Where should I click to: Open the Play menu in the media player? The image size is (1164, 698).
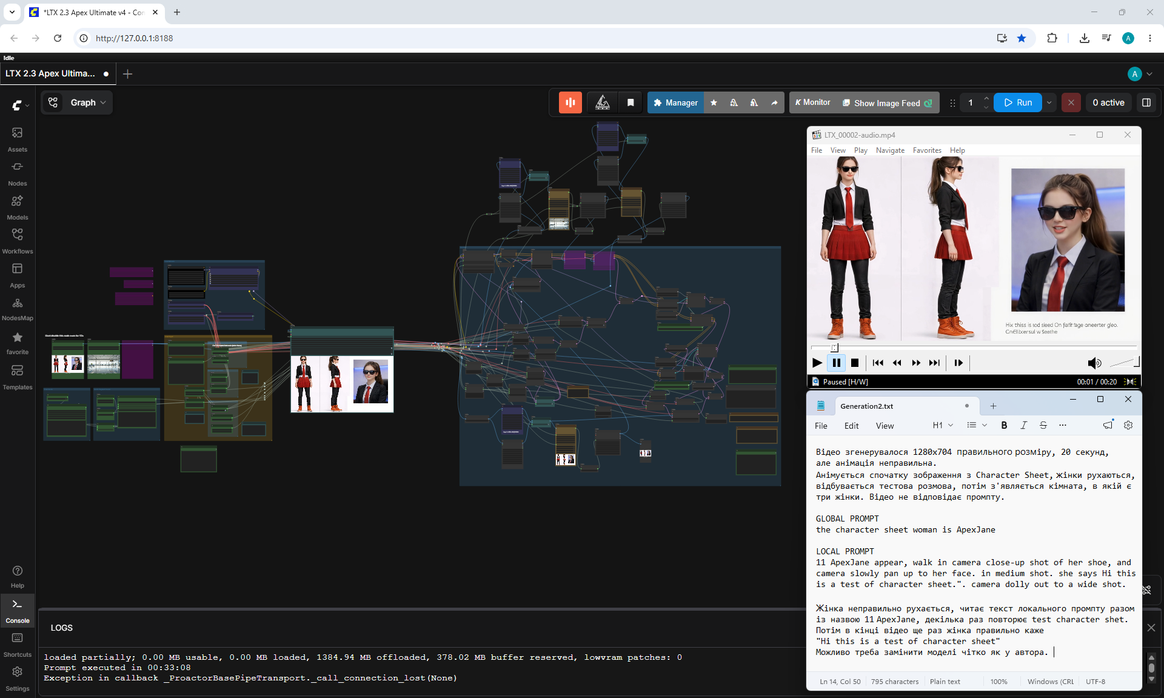[860, 150]
